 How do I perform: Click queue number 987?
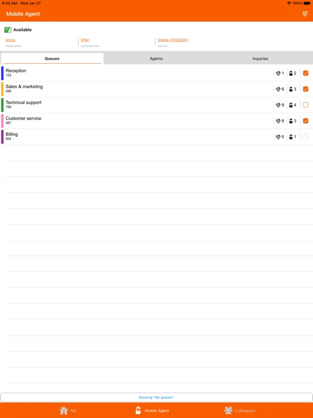pos(9,123)
